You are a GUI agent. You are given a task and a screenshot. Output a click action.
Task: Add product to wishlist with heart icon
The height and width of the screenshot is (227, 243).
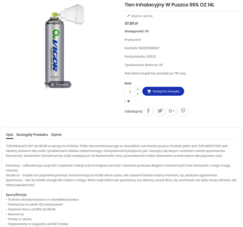pyautogui.click(x=129, y=101)
